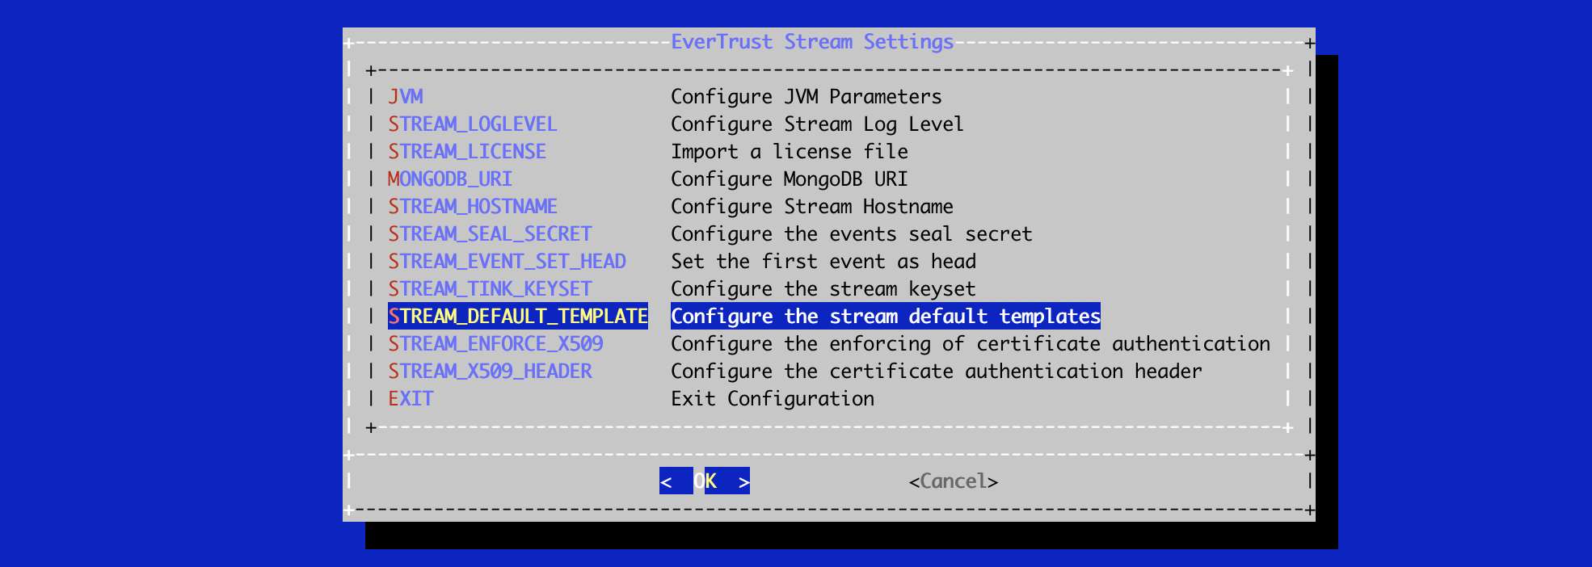The height and width of the screenshot is (567, 1592).
Task: Click the 'Exit Configuration' description text
Action: [x=772, y=399]
